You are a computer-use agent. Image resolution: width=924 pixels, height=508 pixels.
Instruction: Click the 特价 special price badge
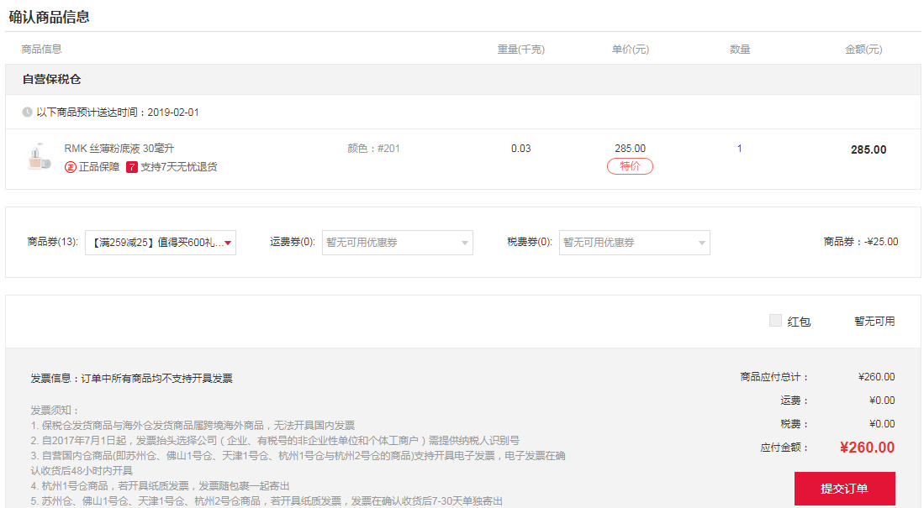pyautogui.click(x=630, y=166)
